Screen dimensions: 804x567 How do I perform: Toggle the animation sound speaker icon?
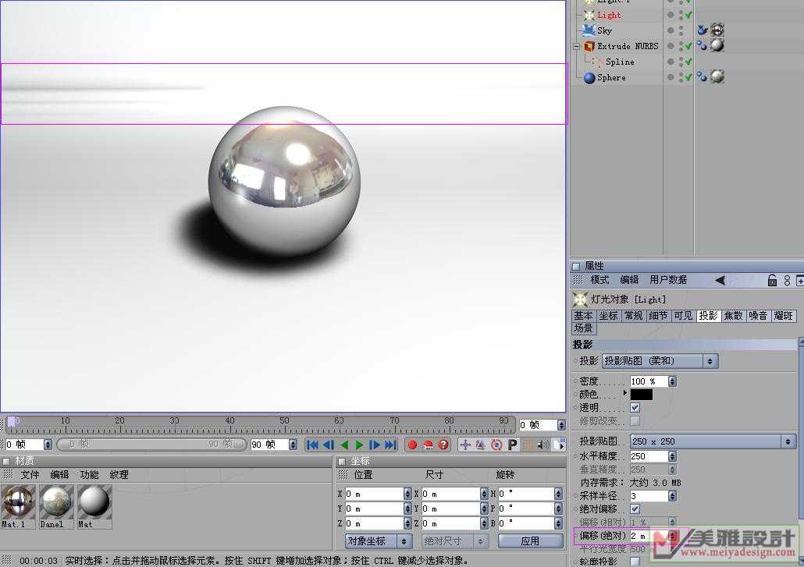(543, 445)
